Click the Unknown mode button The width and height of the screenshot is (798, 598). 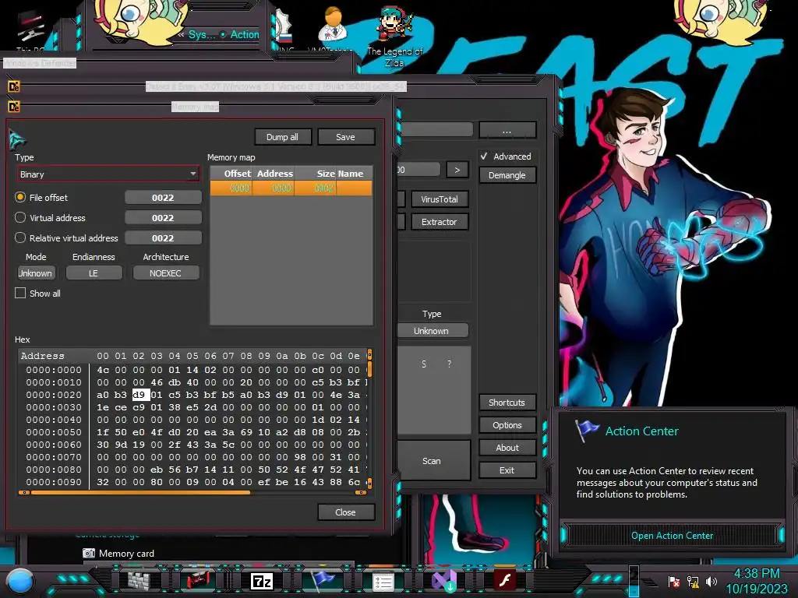(x=36, y=273)
